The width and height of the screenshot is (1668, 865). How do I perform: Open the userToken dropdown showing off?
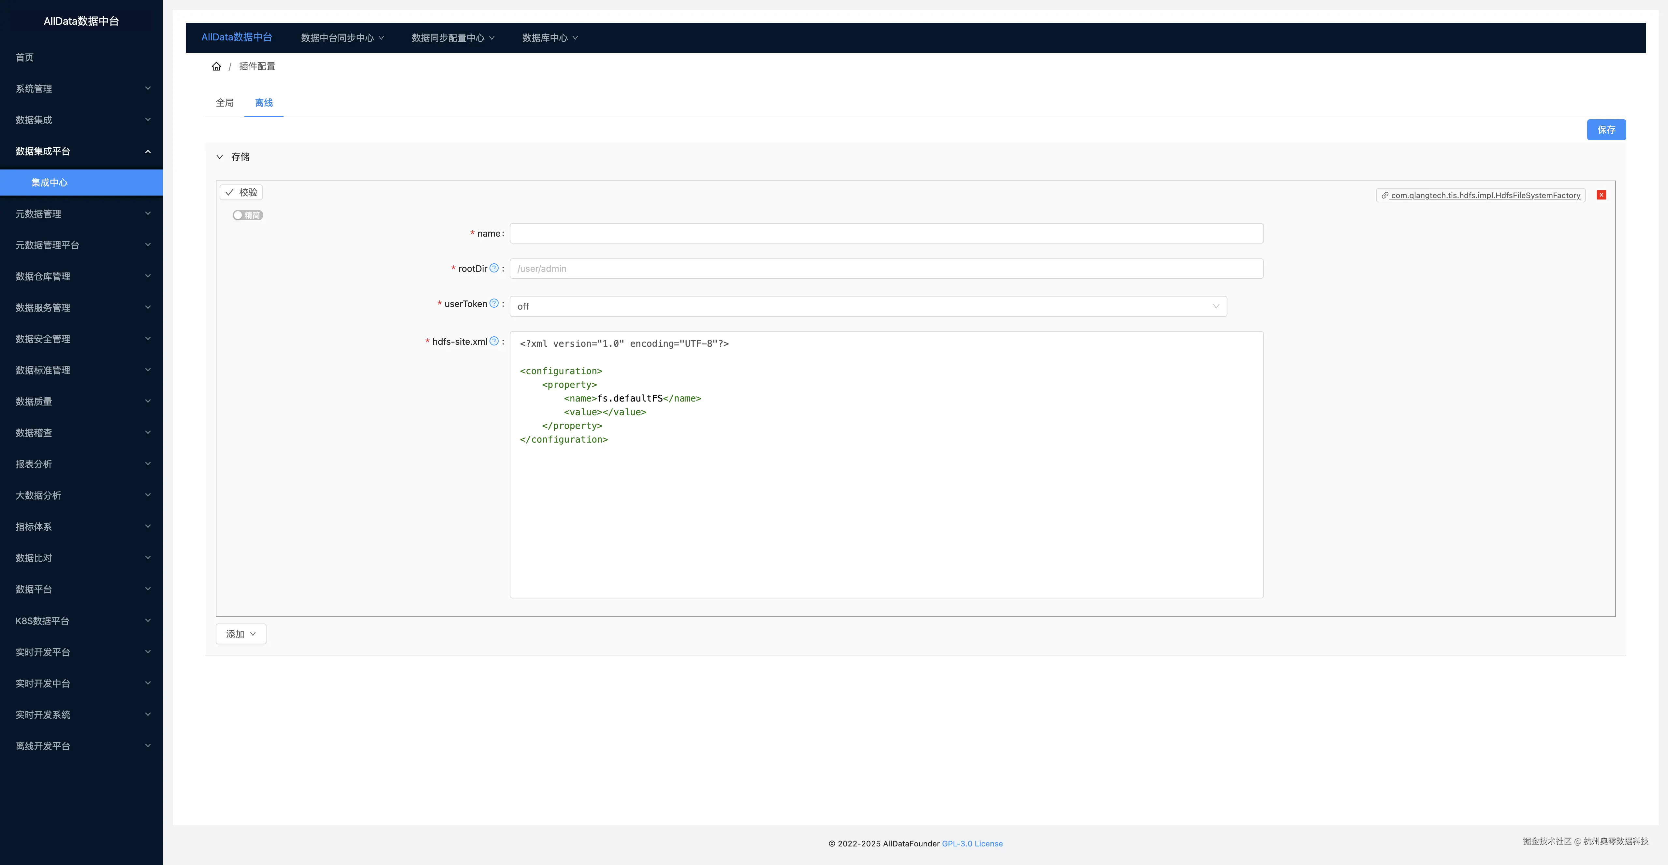pos(868,306)
